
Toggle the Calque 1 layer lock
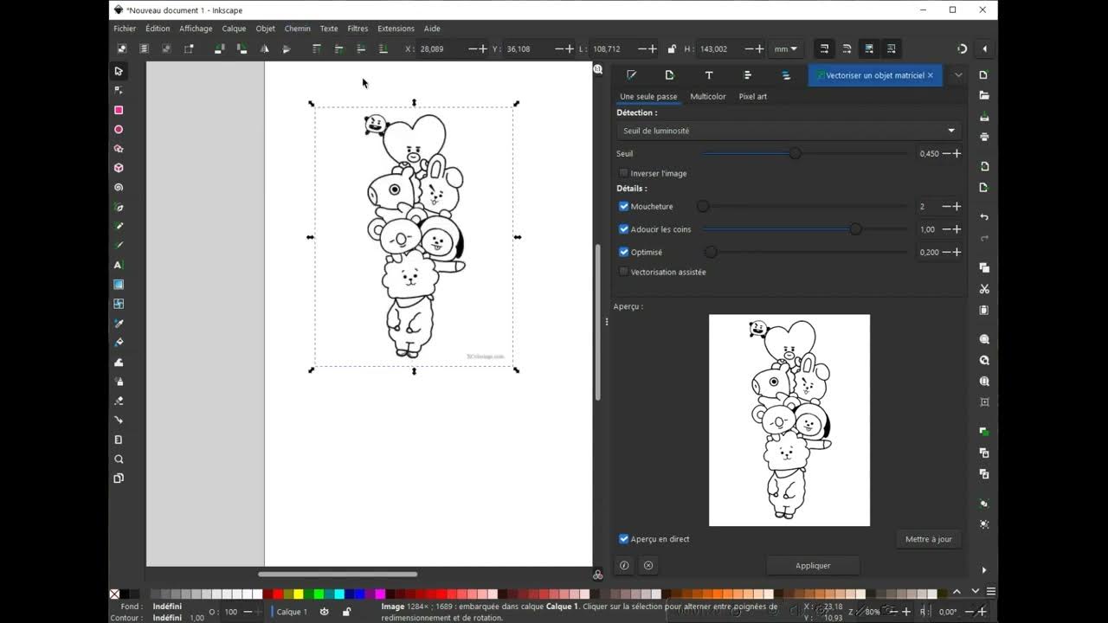pyautogui.click(x=346, y=612)
